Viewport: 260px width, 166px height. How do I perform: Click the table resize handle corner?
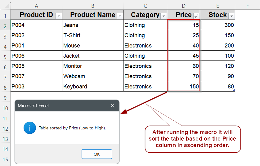pos(234,91)
